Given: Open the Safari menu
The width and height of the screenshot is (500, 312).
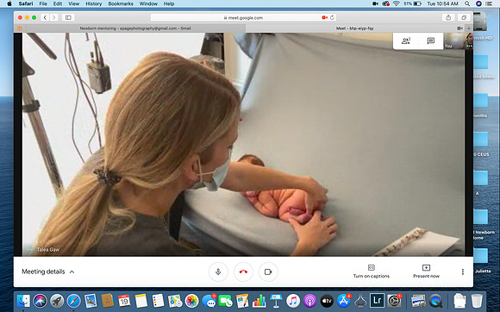Looking at the screenshot, I should [26, 3].
